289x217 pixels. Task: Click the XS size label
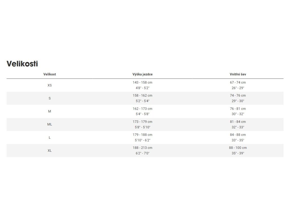click(50, 85)
